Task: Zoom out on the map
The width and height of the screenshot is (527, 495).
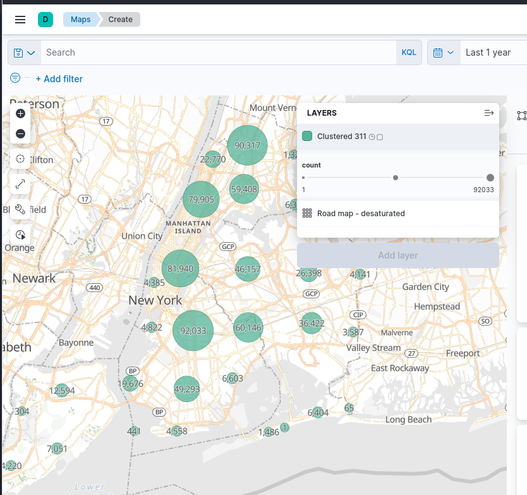Action: tap(20, 133)
